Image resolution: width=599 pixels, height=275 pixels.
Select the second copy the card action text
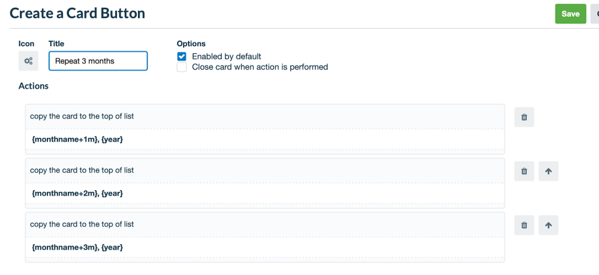click(82, 170)
